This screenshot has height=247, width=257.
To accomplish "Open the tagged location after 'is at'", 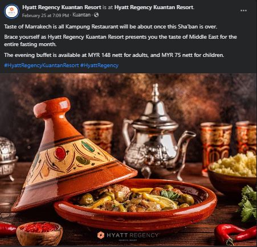I will [154, 7].
